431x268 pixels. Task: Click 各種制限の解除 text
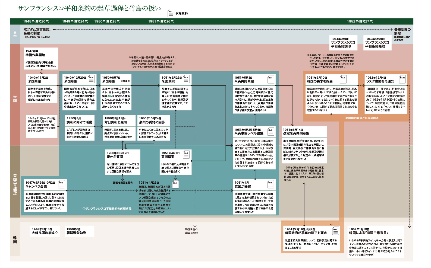402,31
